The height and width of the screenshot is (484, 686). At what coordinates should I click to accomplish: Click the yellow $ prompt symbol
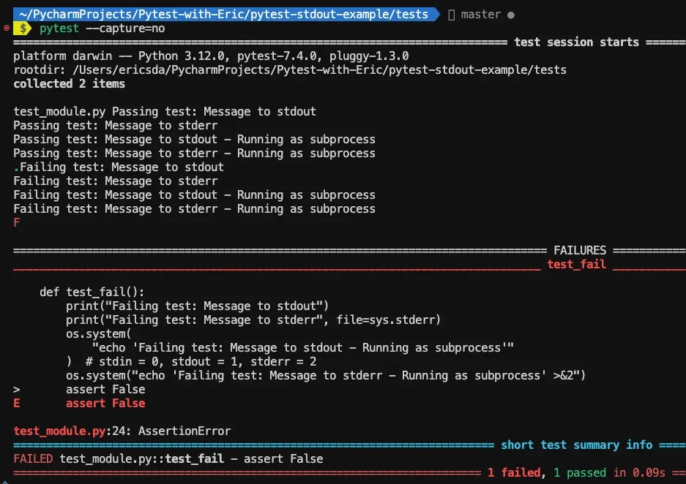(23, 29)
